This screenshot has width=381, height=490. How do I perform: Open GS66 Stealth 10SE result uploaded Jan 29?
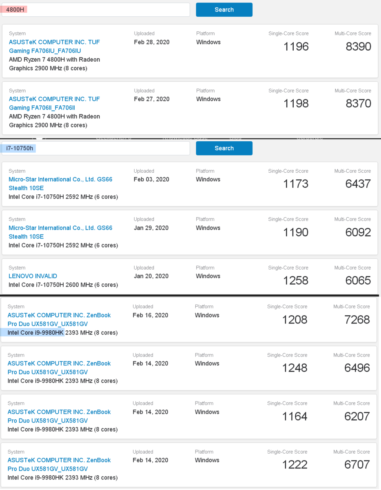click(x=60, y=232)
